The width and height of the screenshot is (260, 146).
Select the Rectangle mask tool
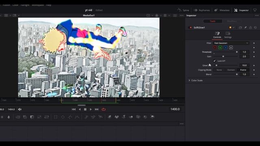pyautogui.click(x=56, y=117)
